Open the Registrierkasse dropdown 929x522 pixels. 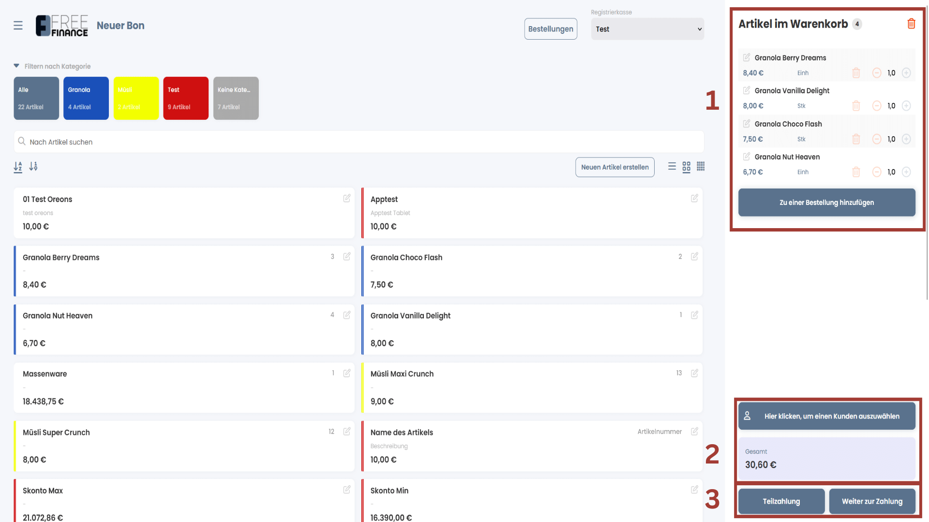(647, 29)
